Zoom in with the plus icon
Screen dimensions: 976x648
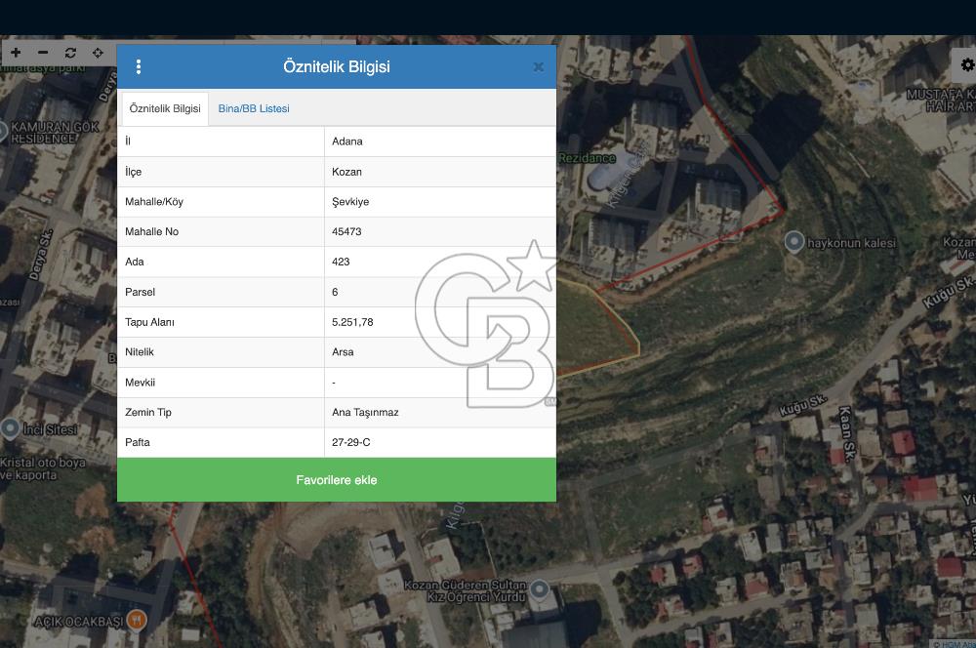17,53
